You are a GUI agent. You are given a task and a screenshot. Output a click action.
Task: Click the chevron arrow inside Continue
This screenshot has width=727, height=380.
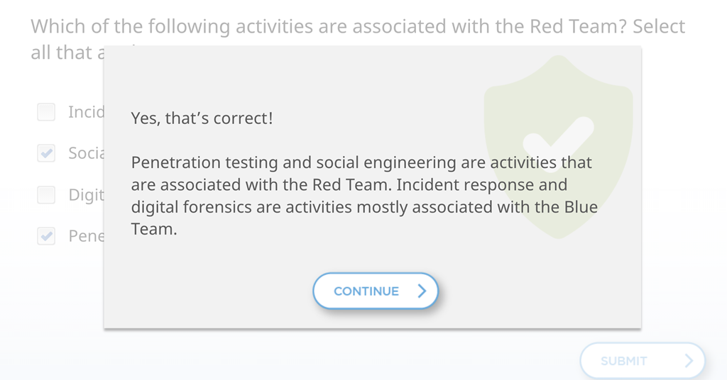coord(422,291)
